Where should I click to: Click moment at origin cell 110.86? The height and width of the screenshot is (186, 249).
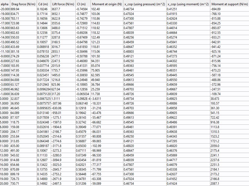point(107,19)
